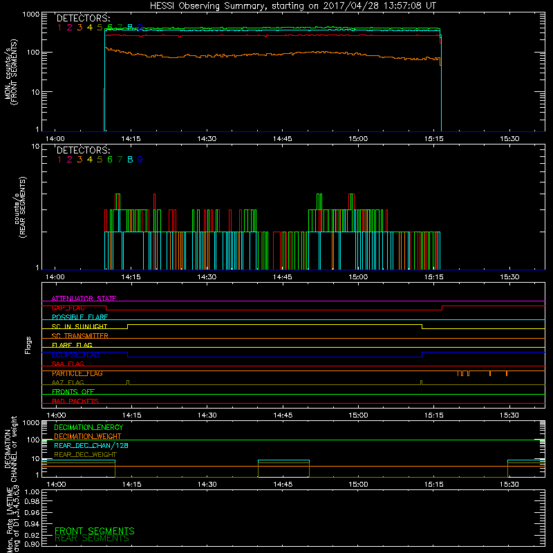The width and height of the screenshot is (553, 553).
Task: Click the 0.98 tick label on livetime axis
Action: tap(32, 501)
